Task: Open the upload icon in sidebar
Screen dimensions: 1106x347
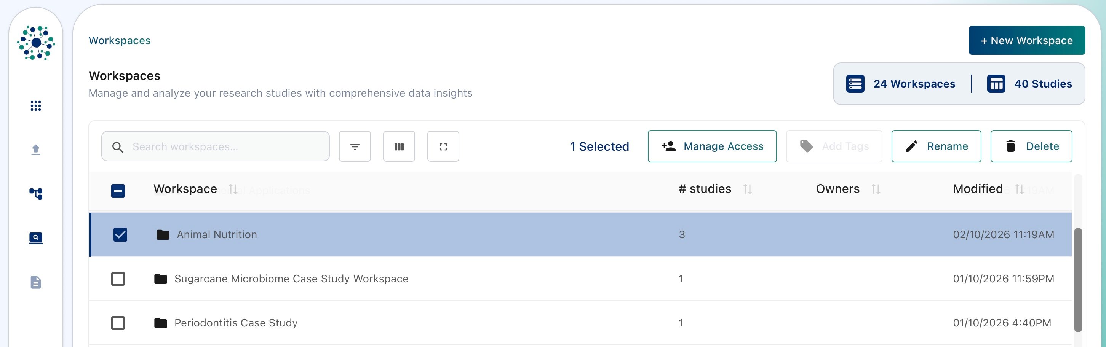Action: click(x=36, y=150)
